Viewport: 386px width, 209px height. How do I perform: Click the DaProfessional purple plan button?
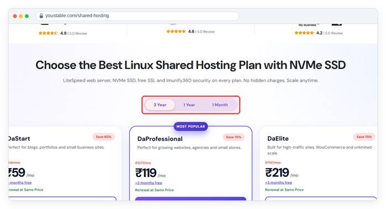click(191, 199)
